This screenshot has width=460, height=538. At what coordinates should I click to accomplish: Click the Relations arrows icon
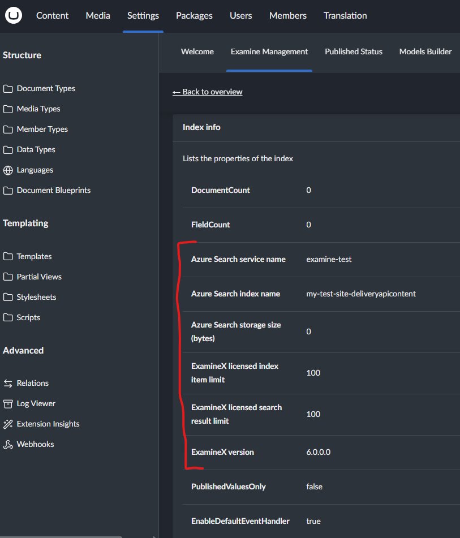pos(8,383)
